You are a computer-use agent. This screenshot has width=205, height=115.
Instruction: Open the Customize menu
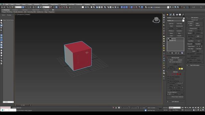[x=79, y=4]
